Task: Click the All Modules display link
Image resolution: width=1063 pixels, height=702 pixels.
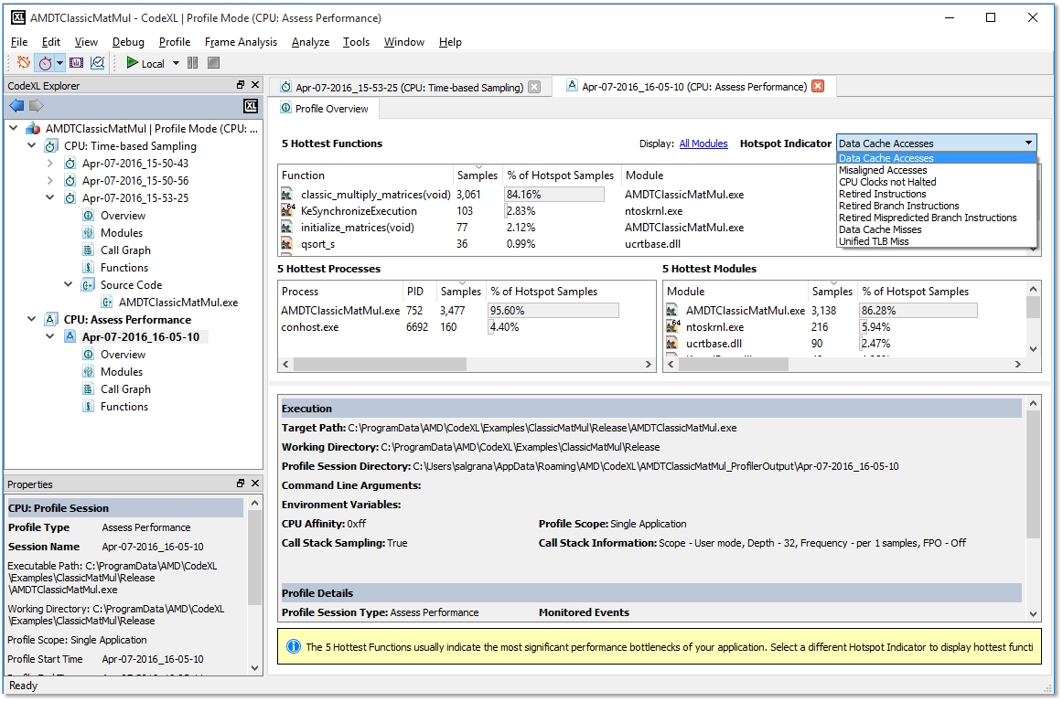Action: [703, 144]
